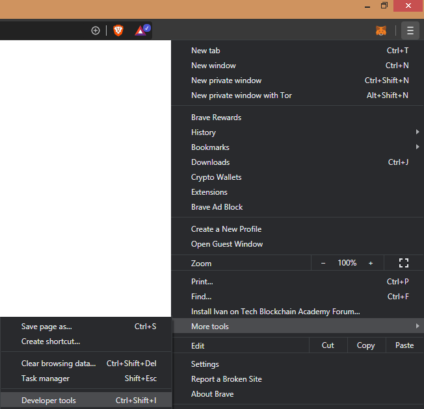Increase zoom with the plus button
The height and width of the screenshot is (409, 424).
[371, 263]
